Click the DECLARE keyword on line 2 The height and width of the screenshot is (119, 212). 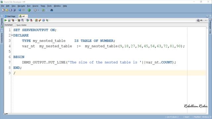[21, 35]
